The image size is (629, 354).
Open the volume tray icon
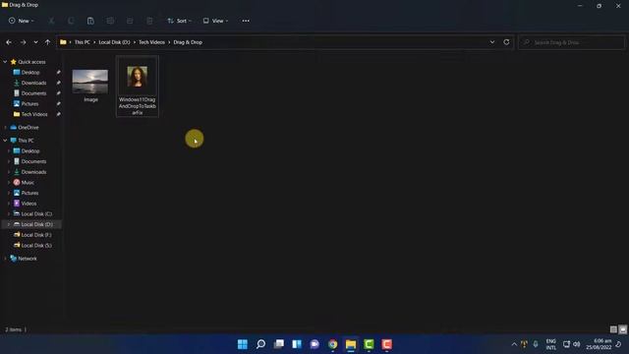[x=577, y=344]
